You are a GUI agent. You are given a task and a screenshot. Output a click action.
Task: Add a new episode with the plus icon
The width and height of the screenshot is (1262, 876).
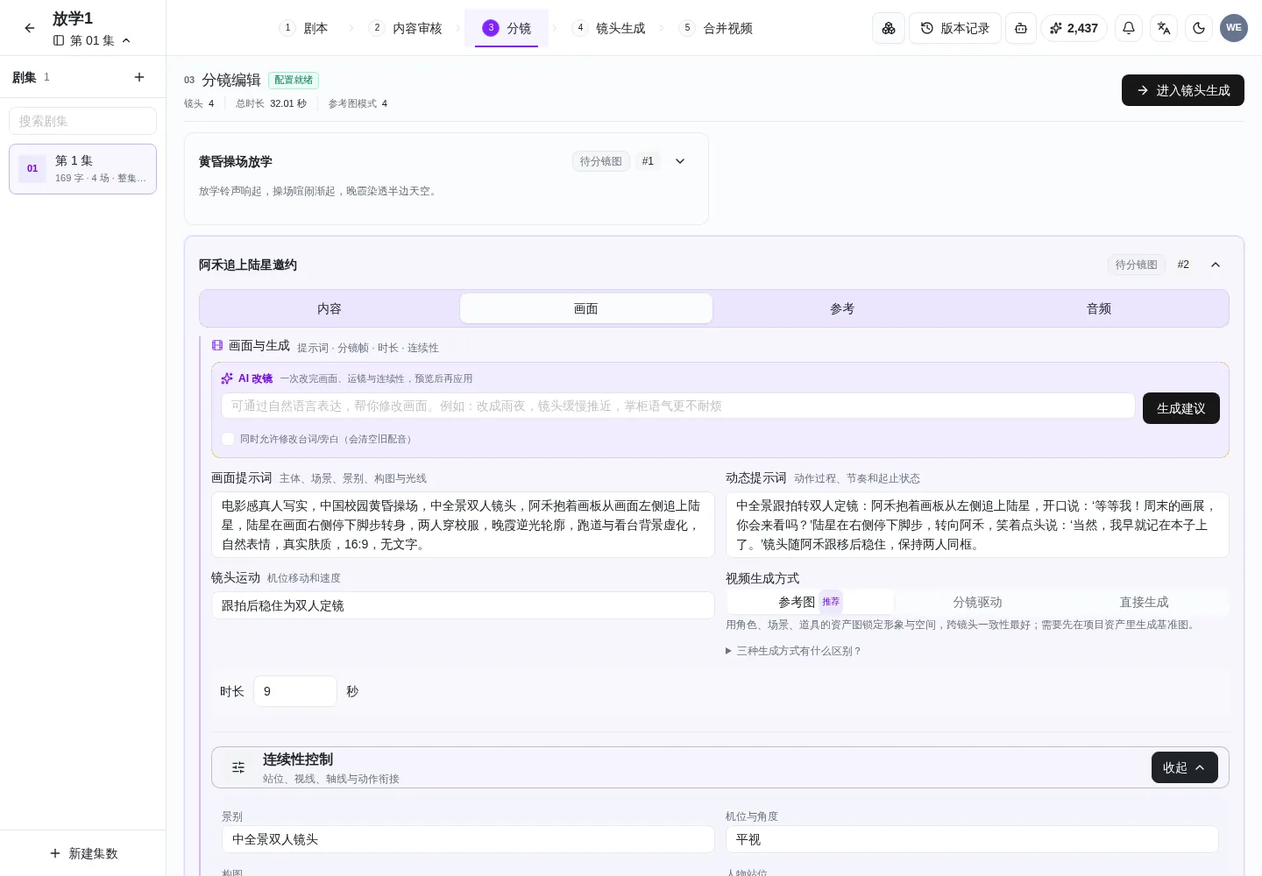click(139, 77)
